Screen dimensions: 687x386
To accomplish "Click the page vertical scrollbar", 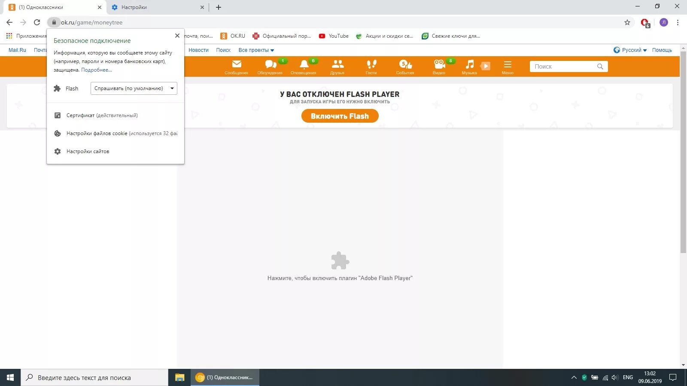I will [683, 152].
